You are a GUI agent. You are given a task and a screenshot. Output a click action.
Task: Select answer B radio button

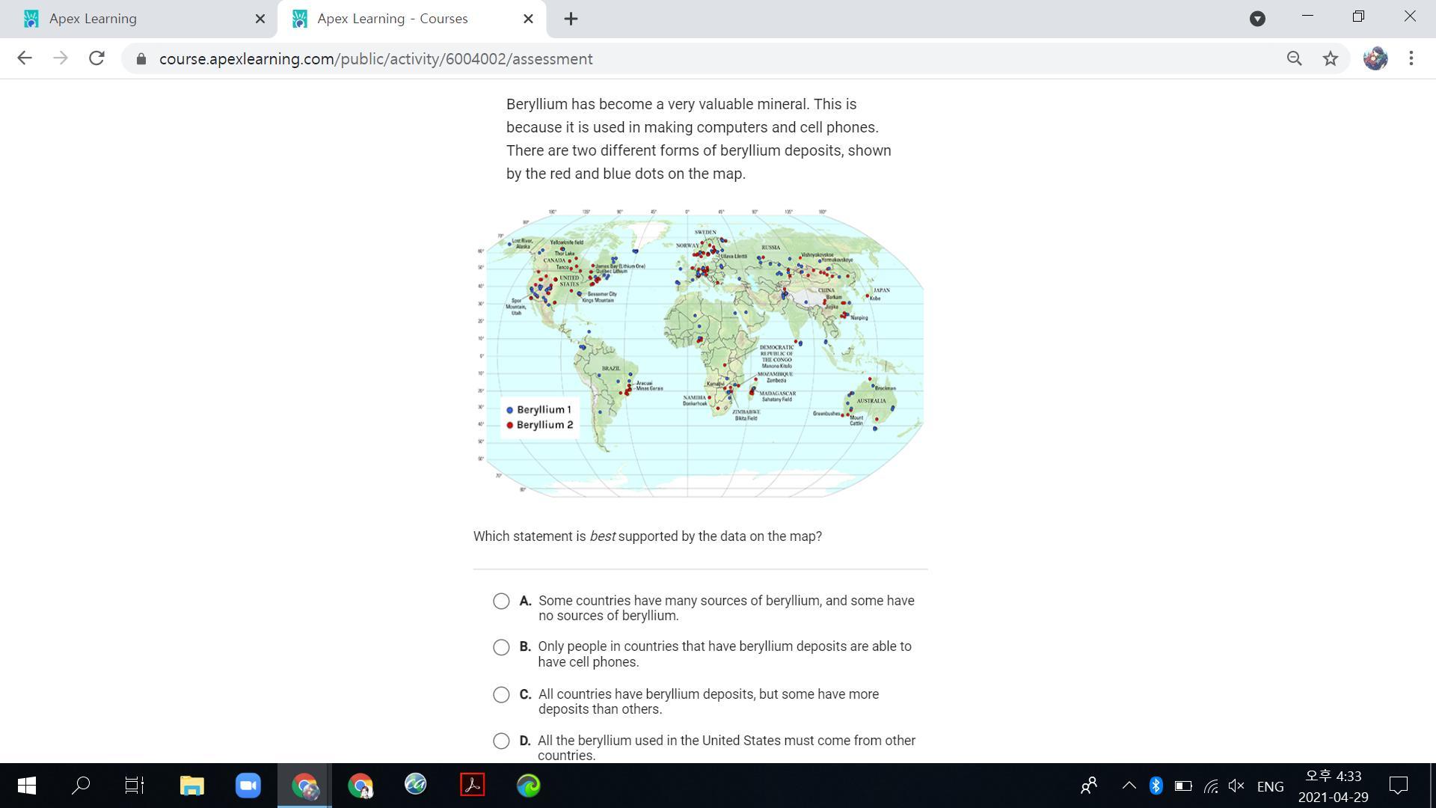tap(501, 648)
